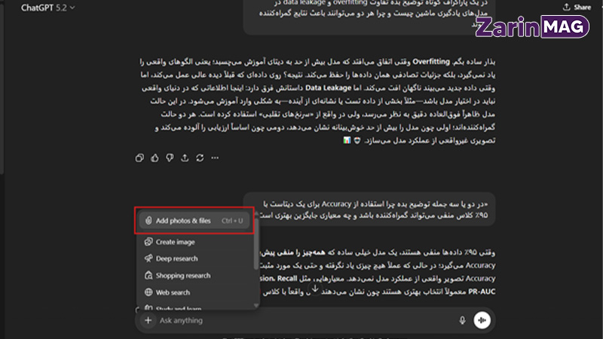Click the share/upload icon under response
Image resolution: width=603 pixels, height=339 pixels.
coord(185,158)
